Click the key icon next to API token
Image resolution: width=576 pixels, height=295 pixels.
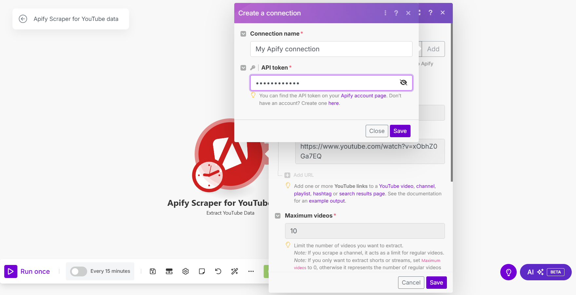(253, 68)
